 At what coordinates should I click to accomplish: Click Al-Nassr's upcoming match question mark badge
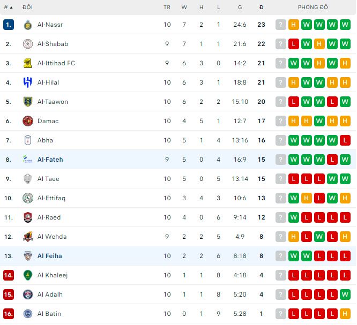(281, 25)
